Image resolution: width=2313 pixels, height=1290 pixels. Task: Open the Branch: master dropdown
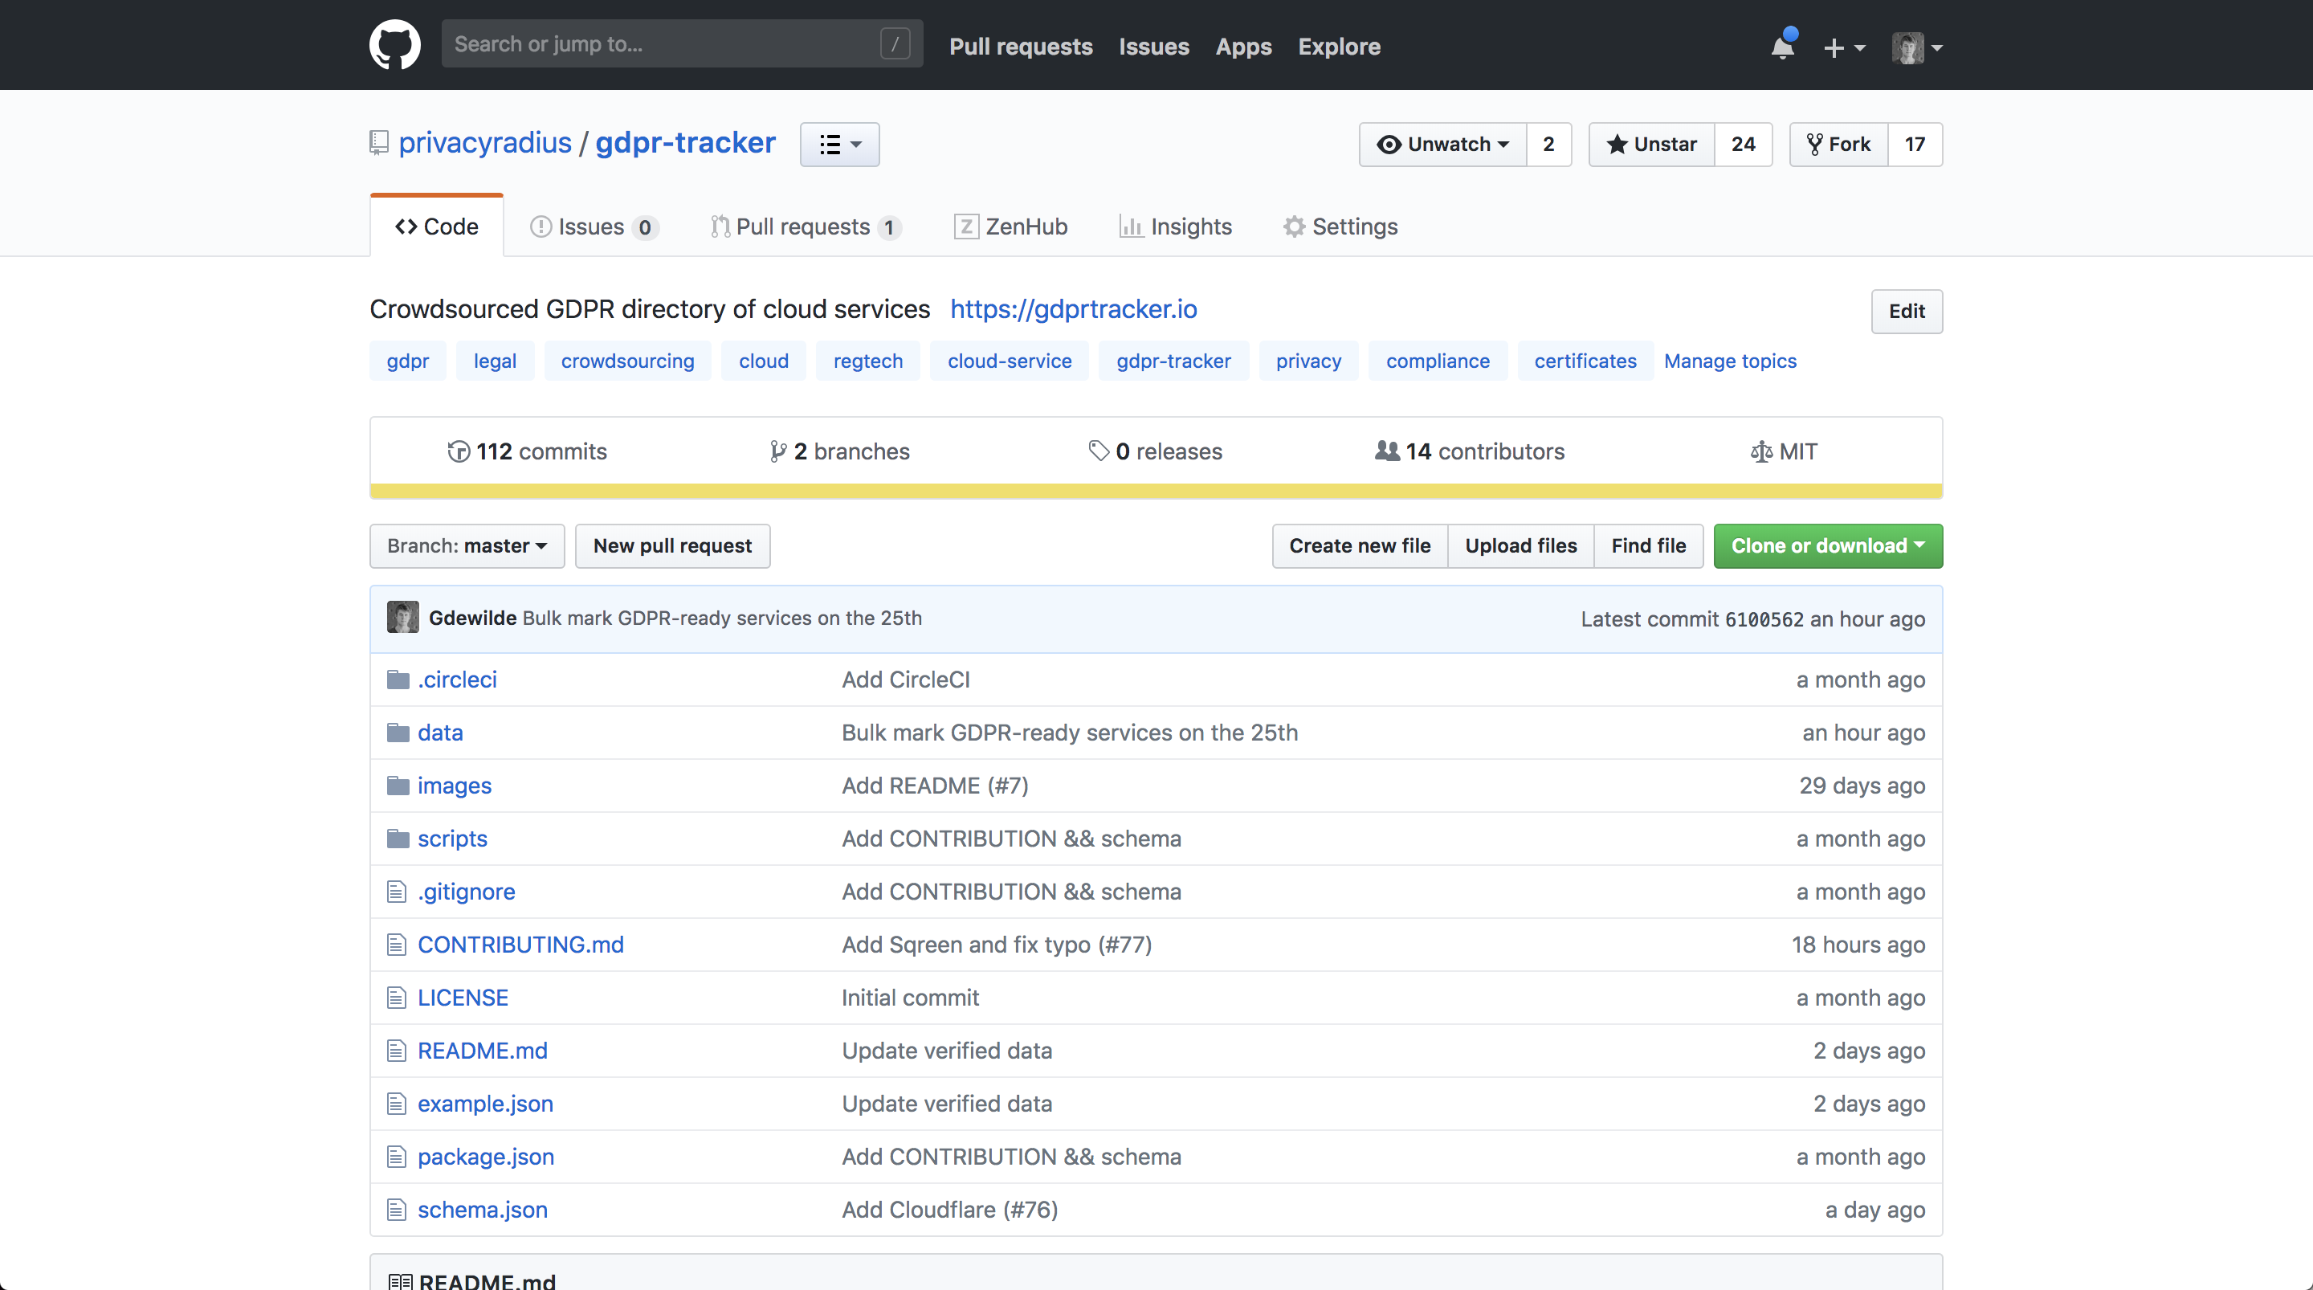click(465, 545)
